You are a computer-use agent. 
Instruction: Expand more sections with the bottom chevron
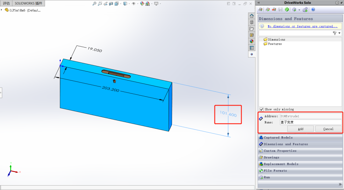pyautogui.click(x=340, y=184)
